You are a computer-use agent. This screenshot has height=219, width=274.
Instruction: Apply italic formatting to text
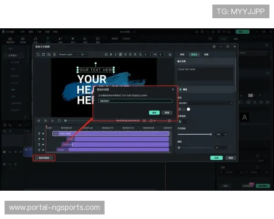[x=116, y=54]
